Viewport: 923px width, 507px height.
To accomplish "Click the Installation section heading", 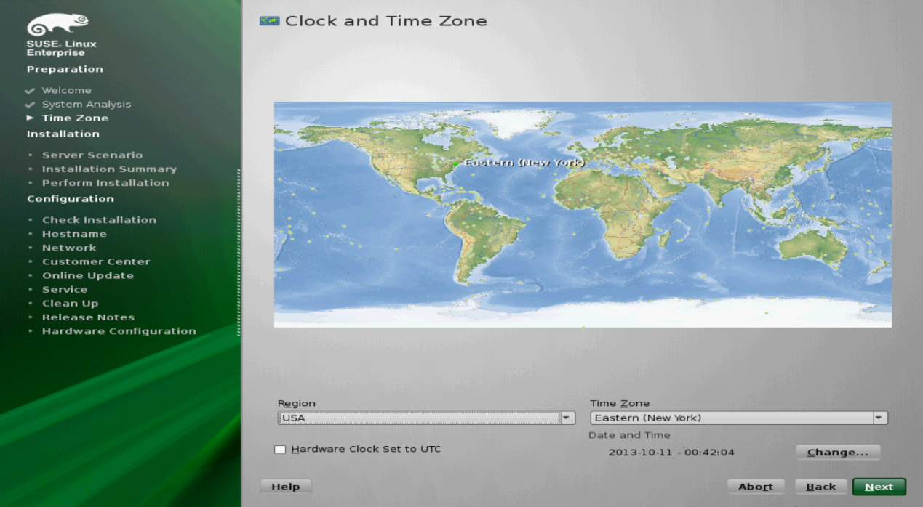I will point(63,134).
